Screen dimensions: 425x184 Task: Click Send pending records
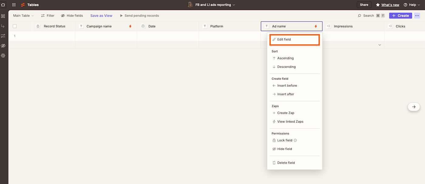[x=139, y=16]
